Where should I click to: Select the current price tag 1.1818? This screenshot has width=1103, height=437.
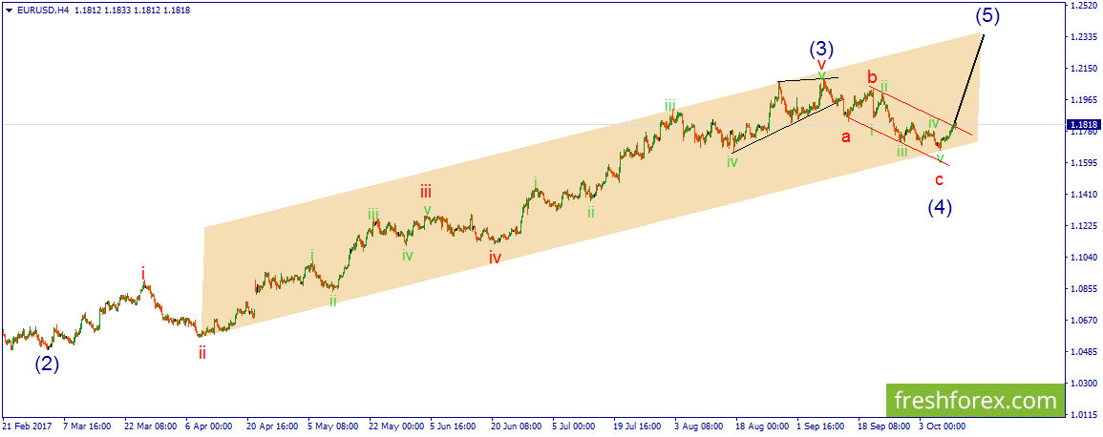(1083, 126)
